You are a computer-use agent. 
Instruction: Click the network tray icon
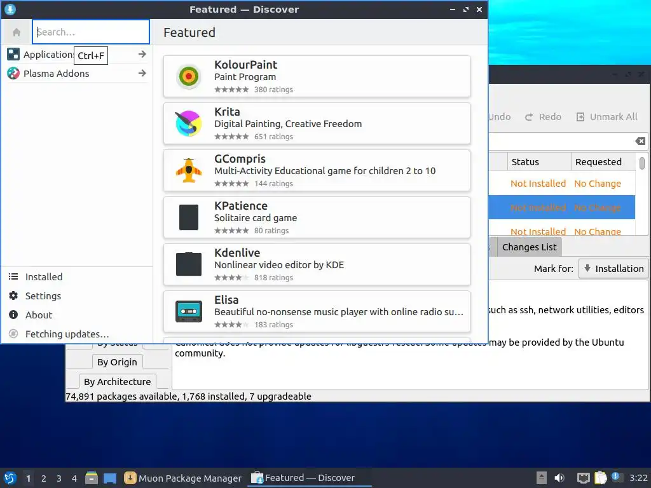584,478
